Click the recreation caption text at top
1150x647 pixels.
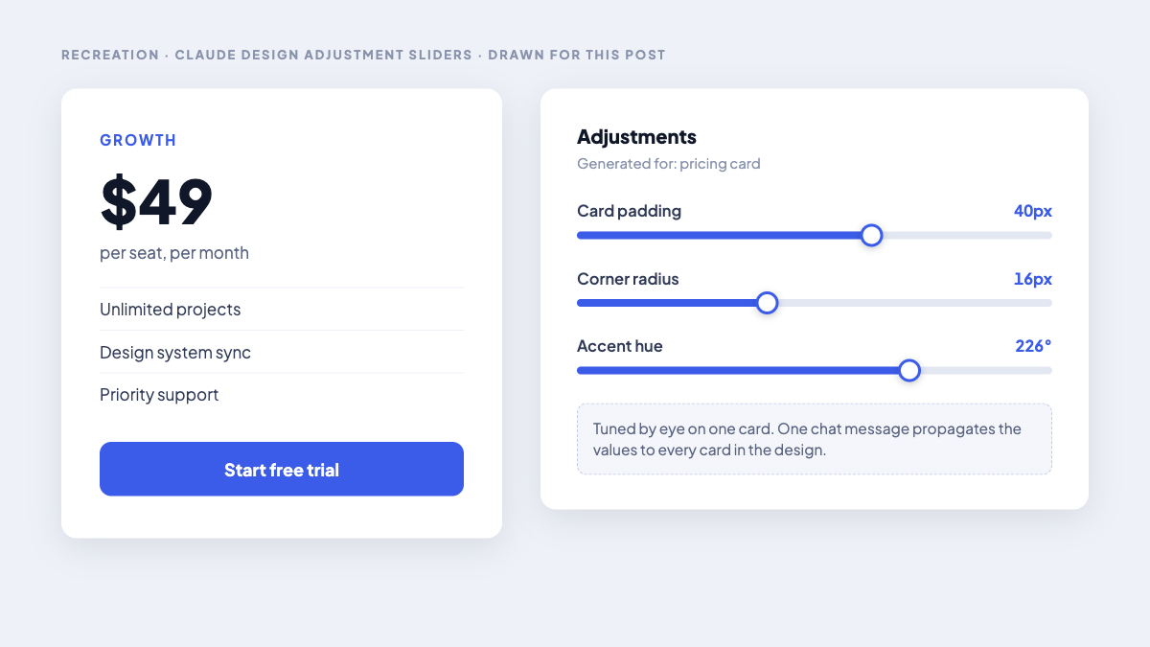click(x=363, y=55)
